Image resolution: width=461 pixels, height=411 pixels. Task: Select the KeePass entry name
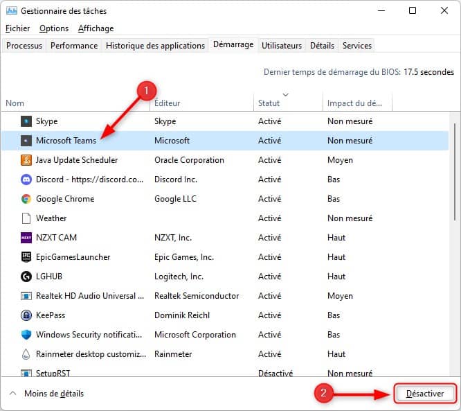click(x=51, y=315)
